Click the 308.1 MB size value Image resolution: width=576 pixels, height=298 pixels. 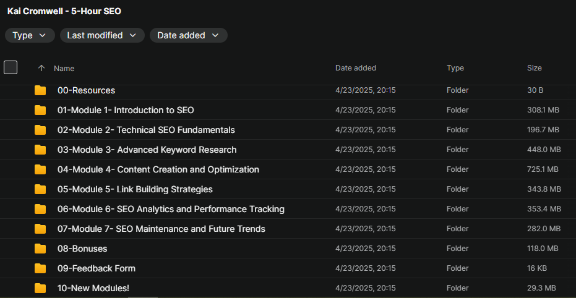(x=543, y=110)
